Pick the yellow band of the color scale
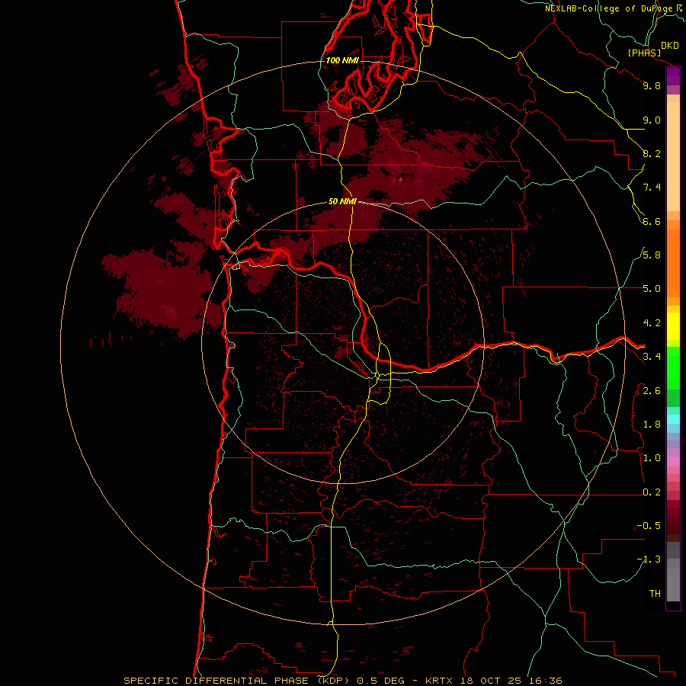The height and width of the screenshot is (686, 686). tap(673, 326)
